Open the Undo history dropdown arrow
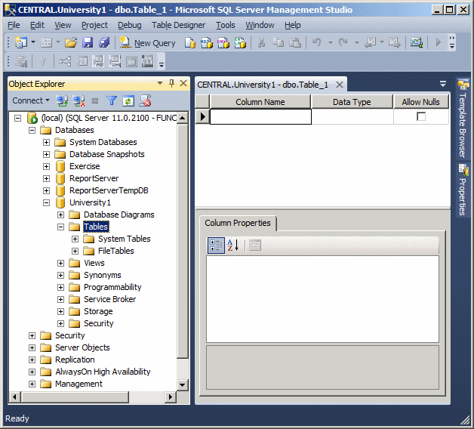474x429 pixels. pyautogui.click(x=331, y=42)
